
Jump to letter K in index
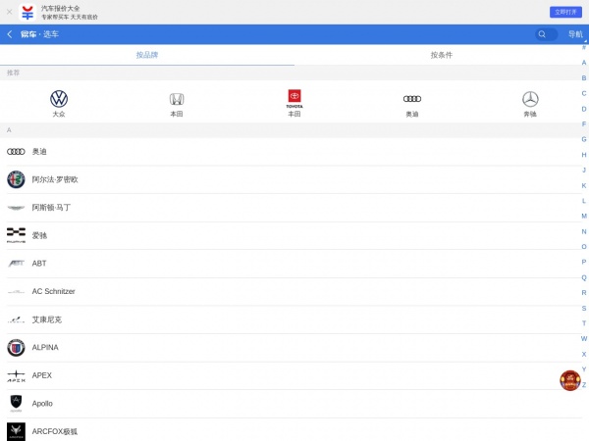pos(584,185)
